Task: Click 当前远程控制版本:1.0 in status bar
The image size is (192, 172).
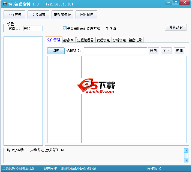Action: 18,169
